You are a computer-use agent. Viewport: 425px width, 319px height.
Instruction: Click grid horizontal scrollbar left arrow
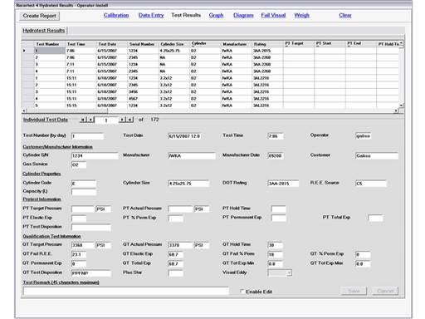point(24,110)
